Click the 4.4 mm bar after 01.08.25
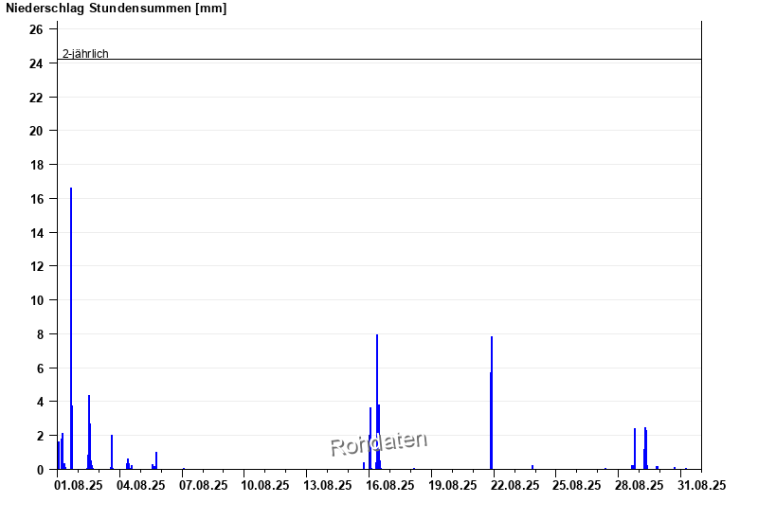 [89, 431]
